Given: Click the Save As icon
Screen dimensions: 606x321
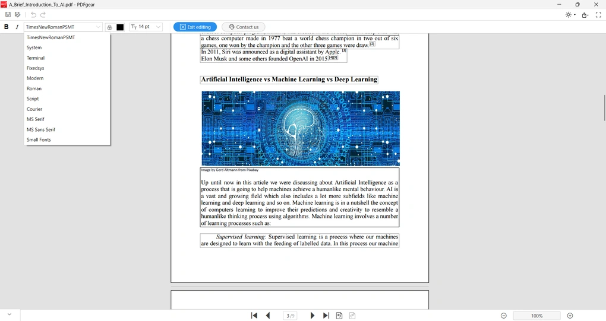Looking at the screenshot, I should pos(18,15).
